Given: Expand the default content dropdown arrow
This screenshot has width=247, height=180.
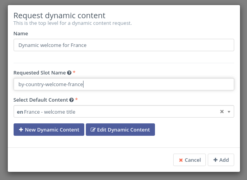Looking at the screenshot, I should (229, 112).
